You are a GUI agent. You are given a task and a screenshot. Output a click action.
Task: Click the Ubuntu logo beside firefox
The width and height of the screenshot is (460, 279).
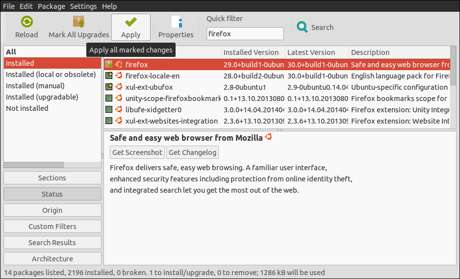tap(119, 64)
